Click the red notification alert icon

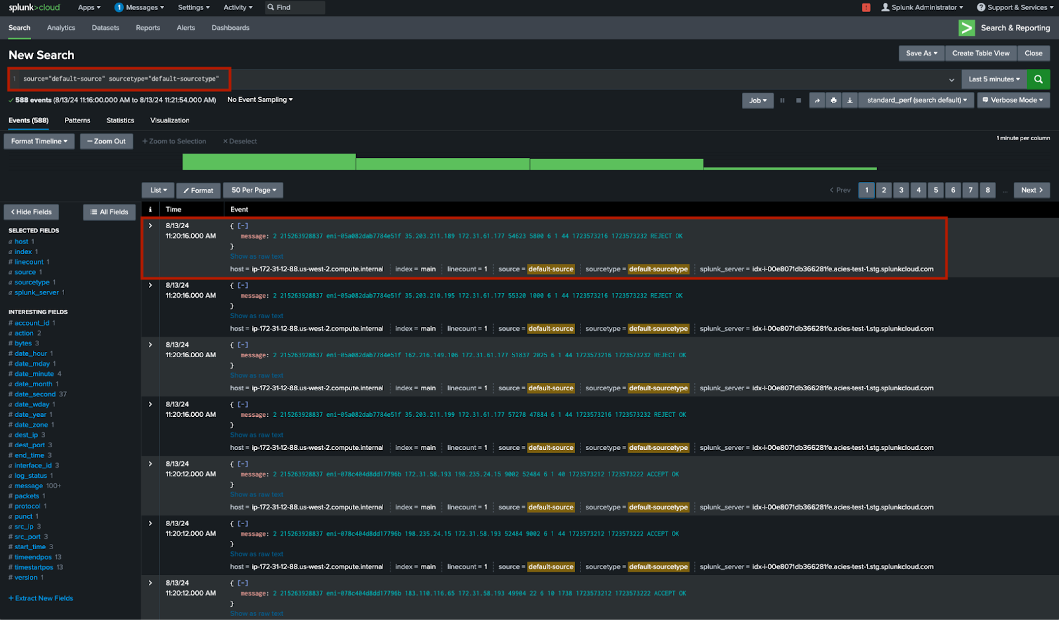tap(866, 7)
